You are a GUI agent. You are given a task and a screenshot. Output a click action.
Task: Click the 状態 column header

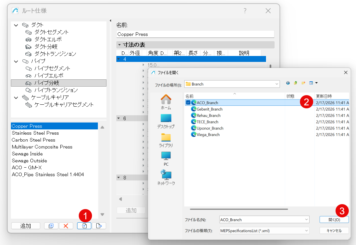(x=300, y=96)
